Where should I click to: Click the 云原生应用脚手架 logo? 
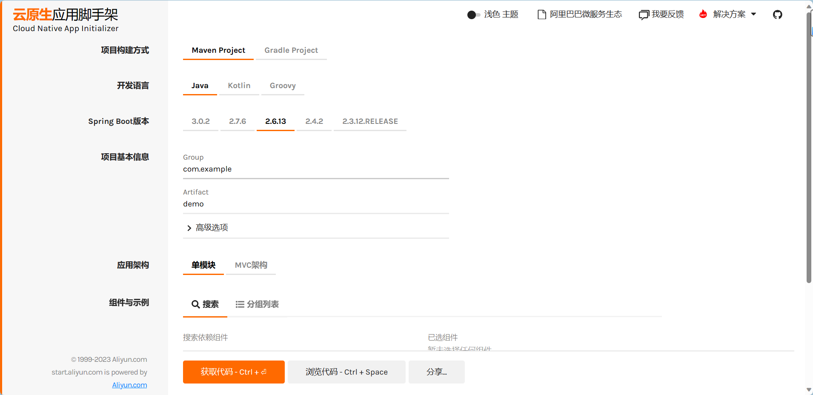(66, 20)
